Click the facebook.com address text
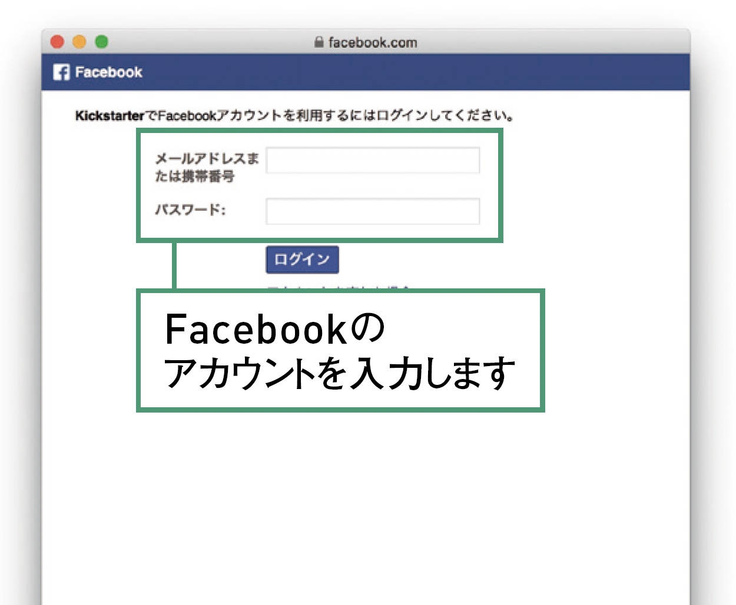 click(x=373, y=42)
